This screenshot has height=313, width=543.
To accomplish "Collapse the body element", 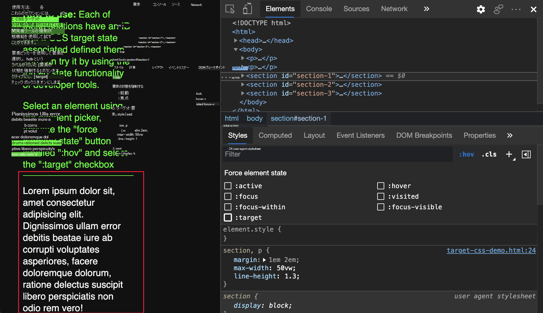I will coord(236,49).
